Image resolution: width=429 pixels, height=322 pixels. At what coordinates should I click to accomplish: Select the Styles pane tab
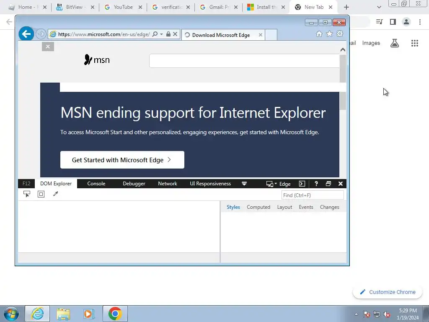pos(233,207)
